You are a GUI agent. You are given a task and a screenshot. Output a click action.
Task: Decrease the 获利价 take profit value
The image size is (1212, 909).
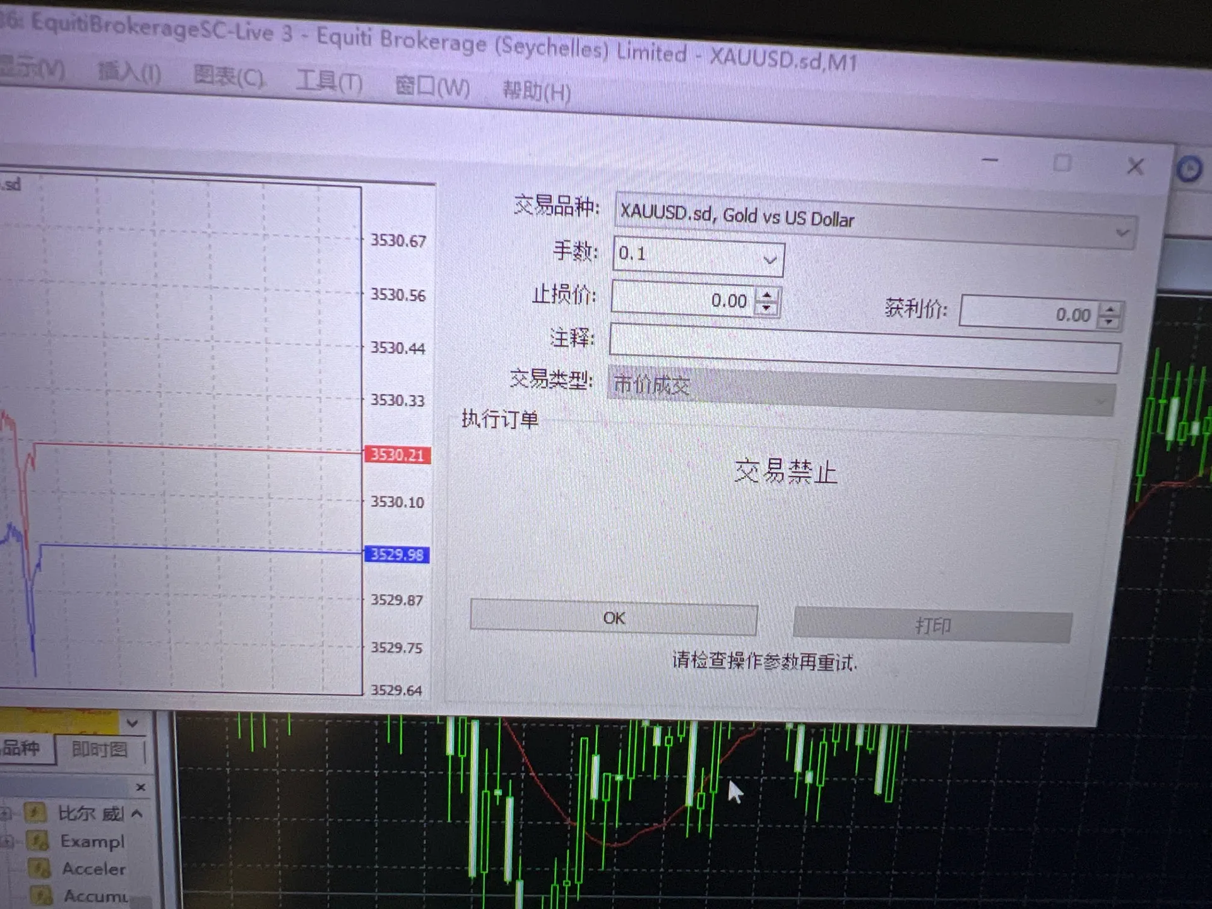1109,322
